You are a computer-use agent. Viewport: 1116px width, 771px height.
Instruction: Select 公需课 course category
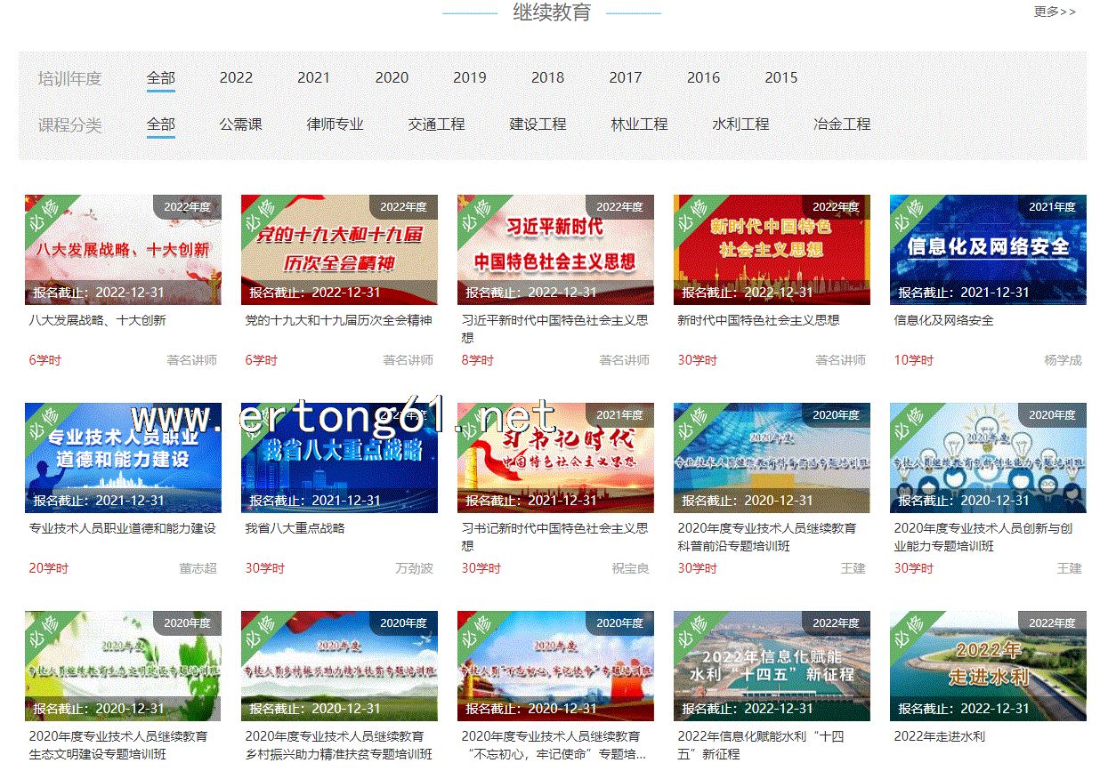click(240, 124)
